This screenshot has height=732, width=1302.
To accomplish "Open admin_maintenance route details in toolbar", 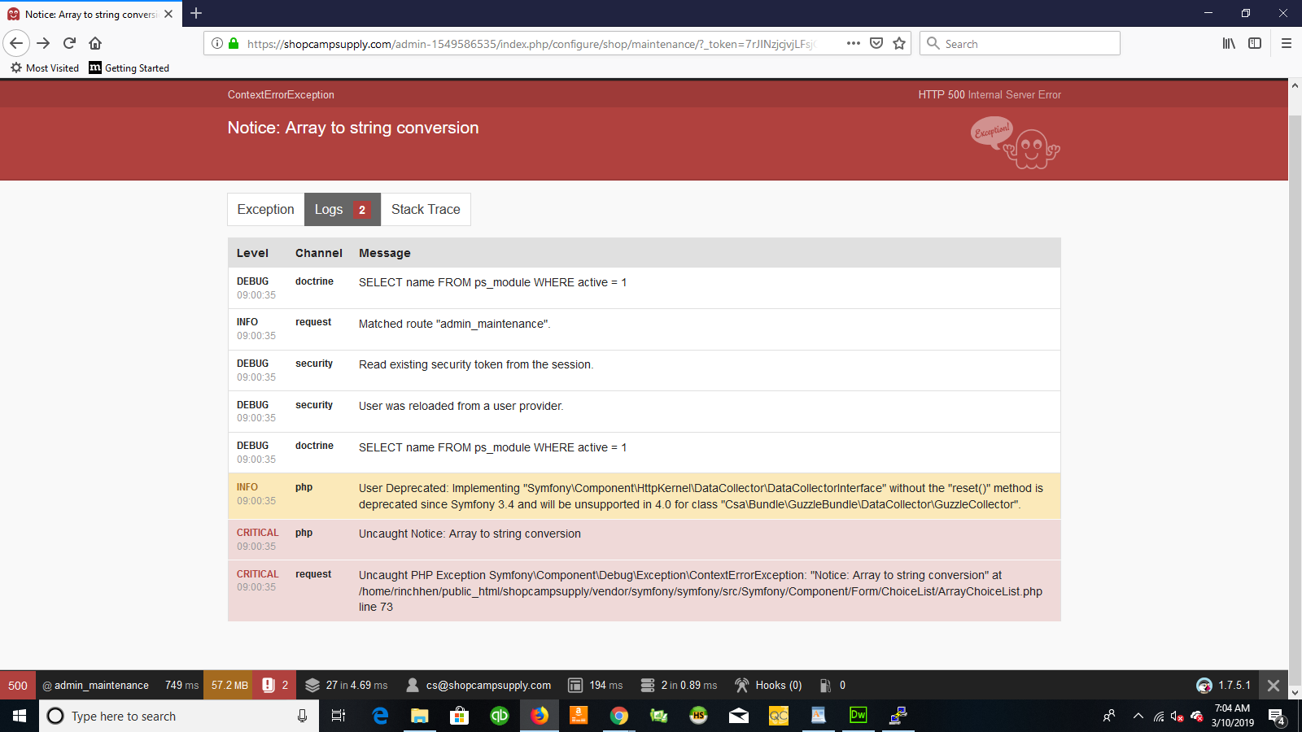I will (x=96, y=685).
